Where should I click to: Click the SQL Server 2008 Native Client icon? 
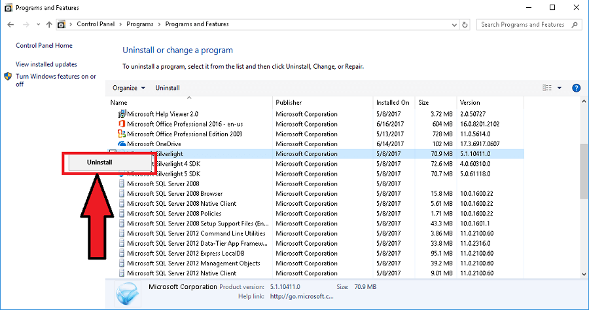click(x=121, y=204)
